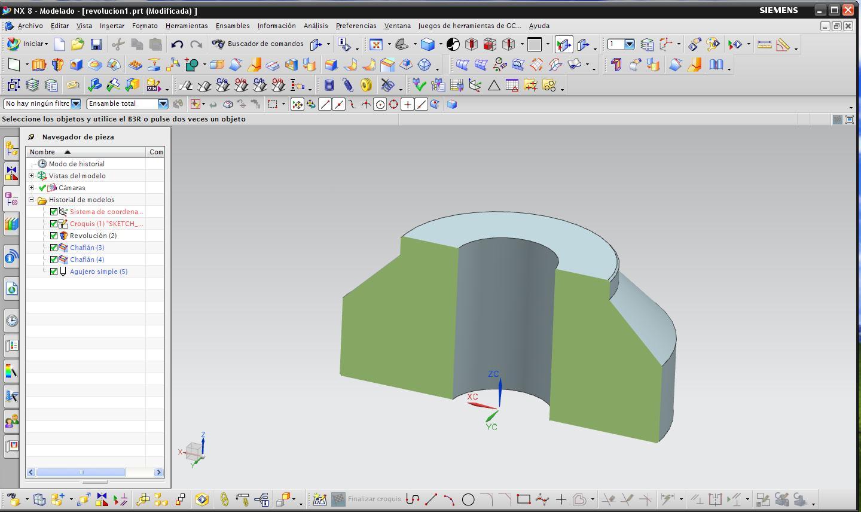This screenshot has width=861, height=512.
Task: Click the line sketch tool in bottom toolbar
Action: click(431, 499)
